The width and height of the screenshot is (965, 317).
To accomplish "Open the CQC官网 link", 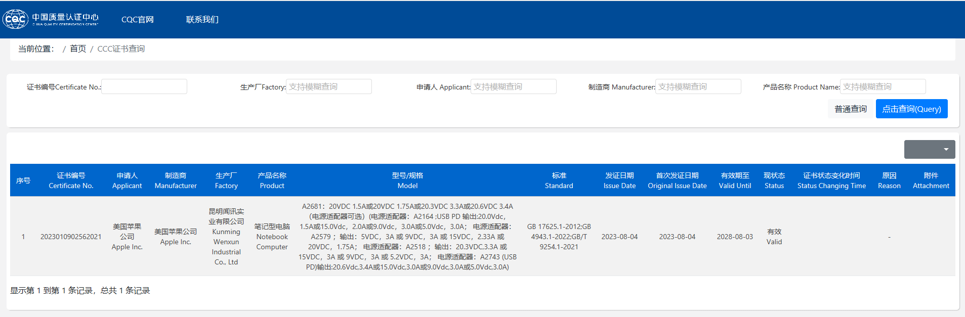I will pyautogui.click(x=138, y=20).
